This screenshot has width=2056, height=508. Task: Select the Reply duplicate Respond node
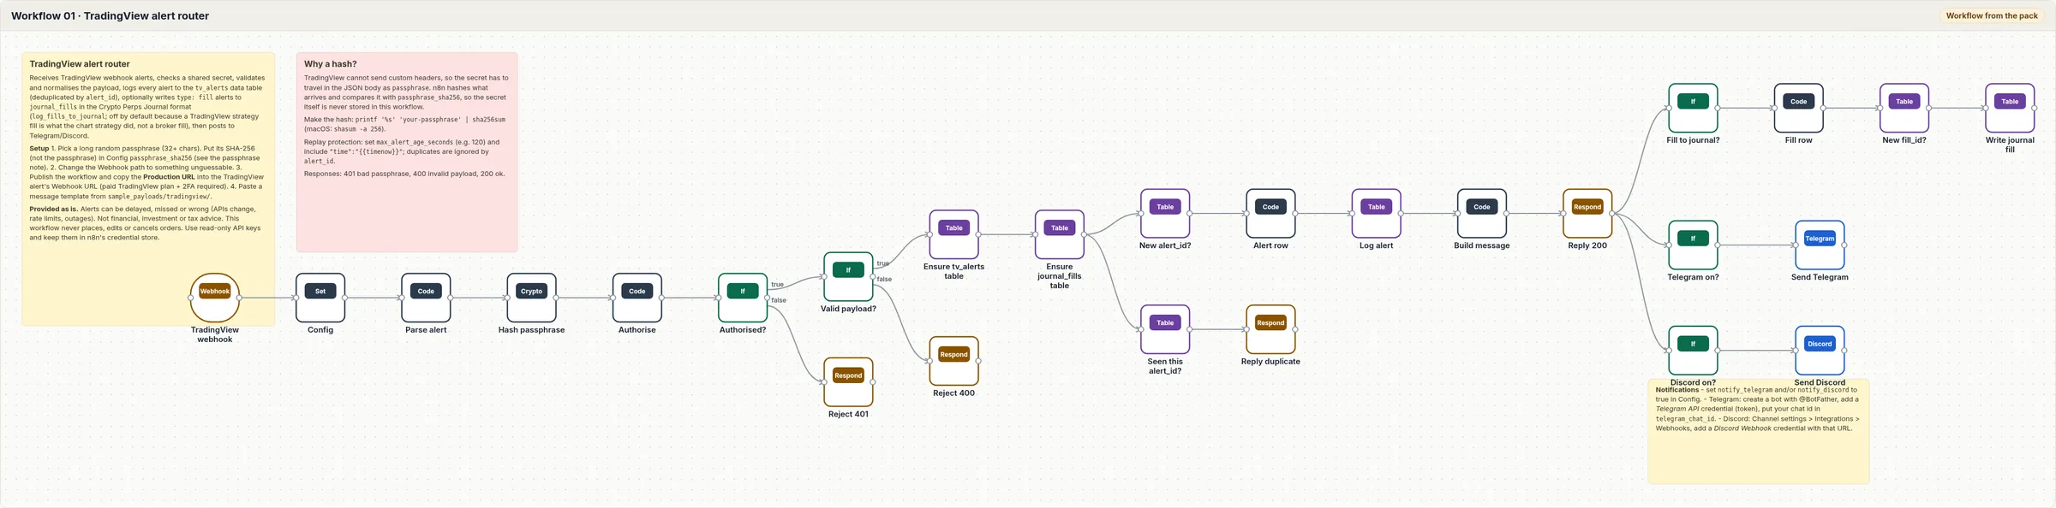click(x=1270, y=329)
